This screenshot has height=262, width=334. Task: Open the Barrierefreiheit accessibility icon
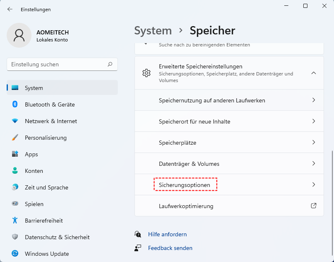pos(15,221)
